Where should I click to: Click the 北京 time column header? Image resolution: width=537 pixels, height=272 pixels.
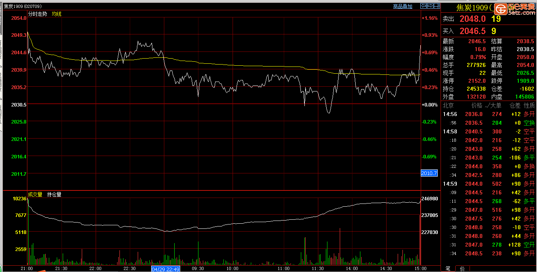448,106
